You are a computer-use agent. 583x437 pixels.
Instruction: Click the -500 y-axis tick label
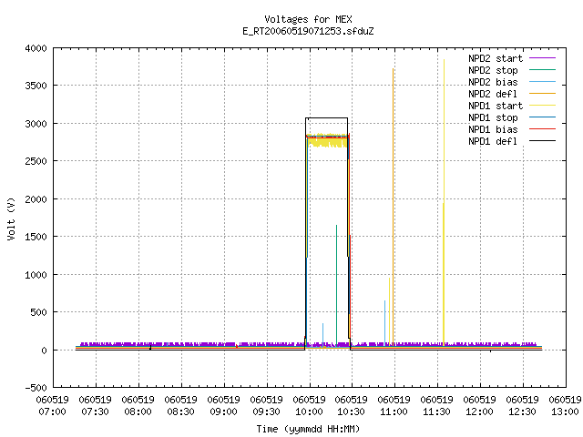point(36,388)
